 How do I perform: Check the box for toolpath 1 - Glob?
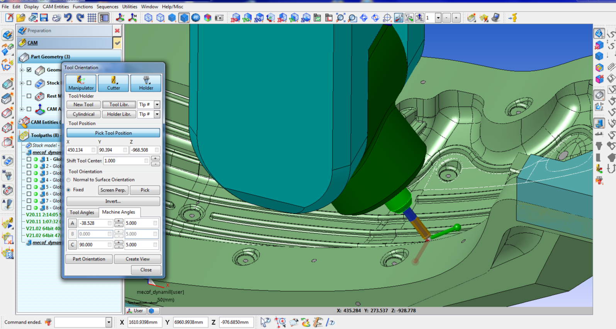pyautogui.click(x=29, y=159)
